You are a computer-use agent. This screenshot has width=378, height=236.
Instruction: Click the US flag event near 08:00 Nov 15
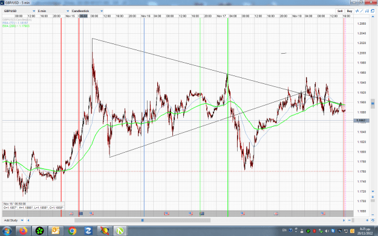click(91, 214)
